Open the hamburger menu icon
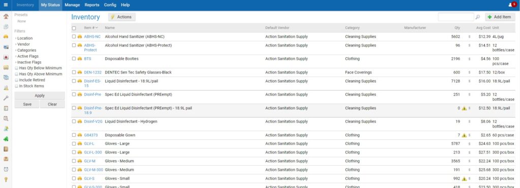 [6, 5]
